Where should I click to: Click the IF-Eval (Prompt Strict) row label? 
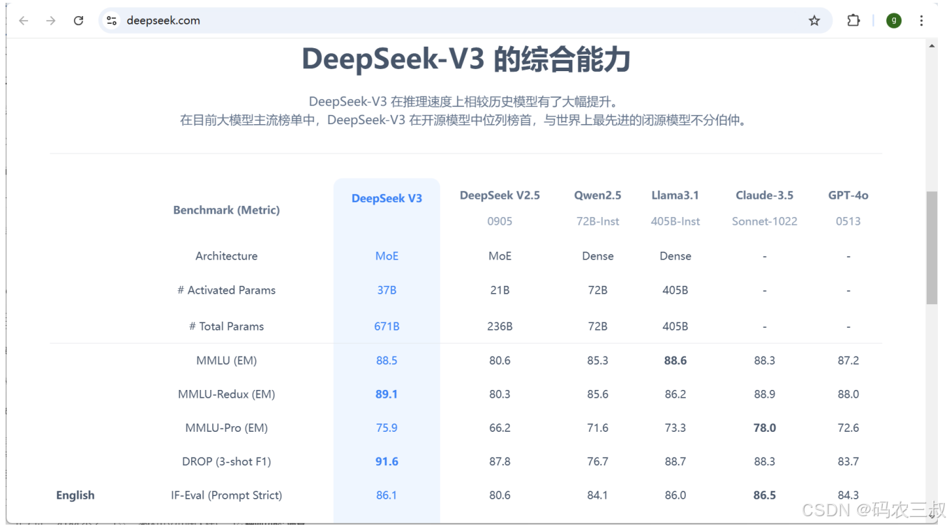(227, 495)
